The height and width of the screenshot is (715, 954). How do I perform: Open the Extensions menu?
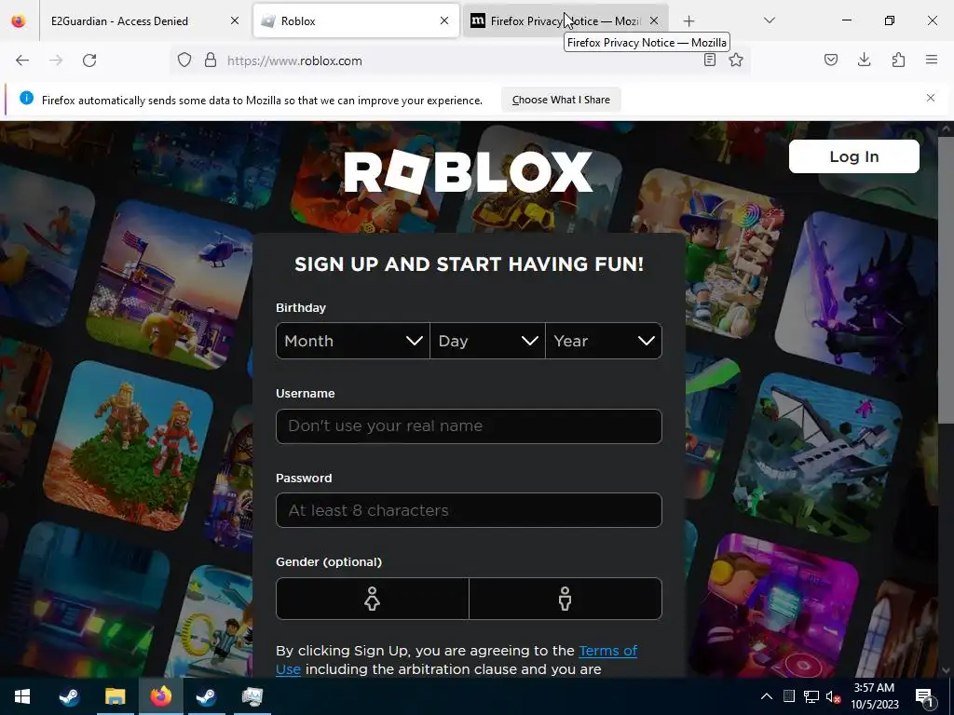[898, 61]
